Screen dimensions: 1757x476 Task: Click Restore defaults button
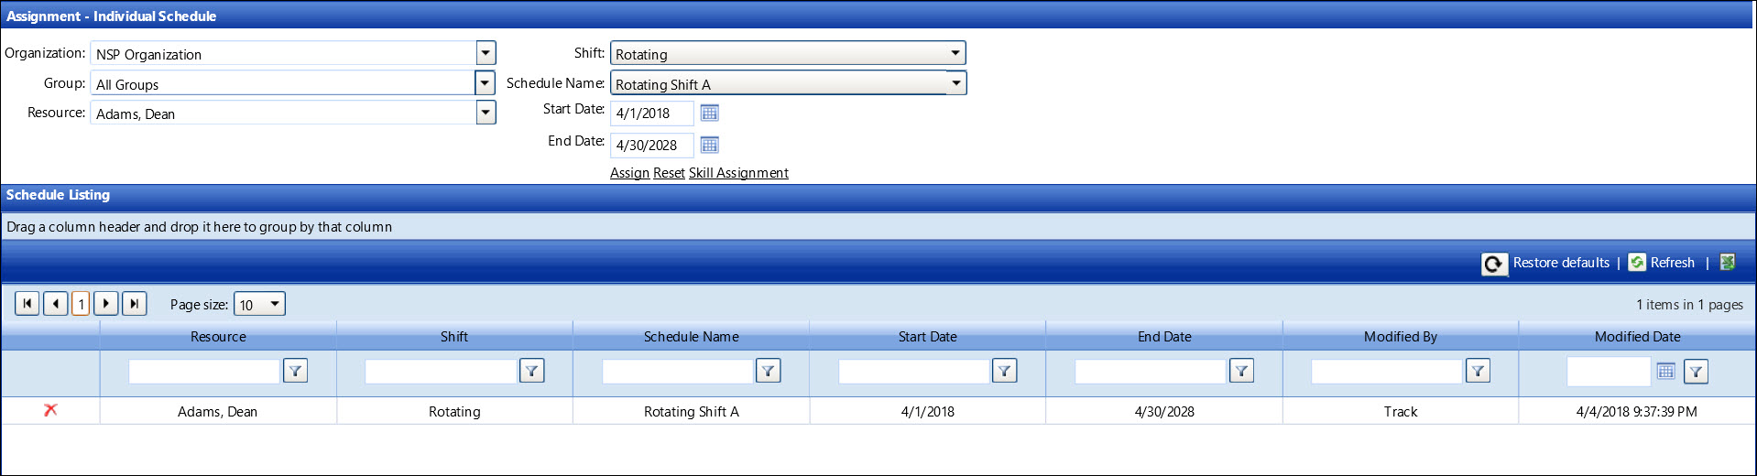[x=1547, y=263]
